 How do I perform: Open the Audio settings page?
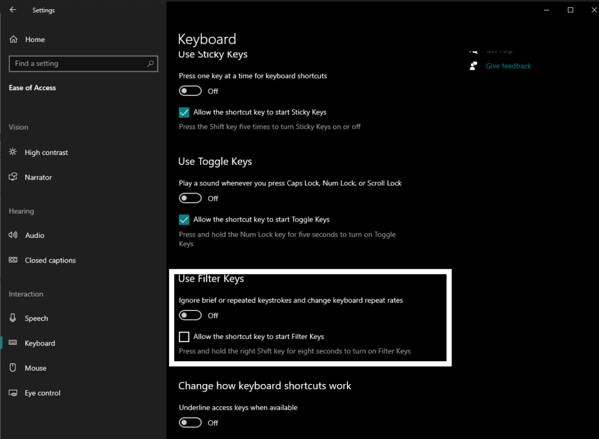[35, 236]
